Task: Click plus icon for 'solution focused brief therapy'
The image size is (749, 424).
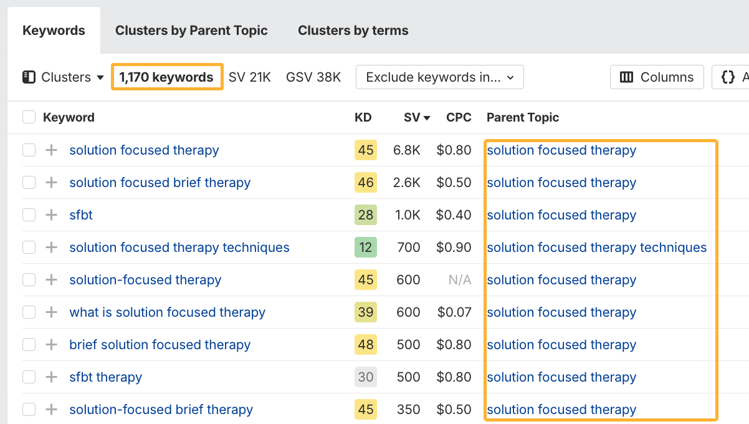Action: point(52,183)
